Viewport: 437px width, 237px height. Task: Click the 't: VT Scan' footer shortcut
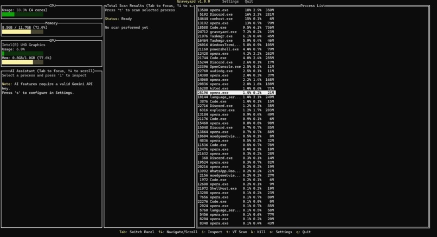pyautogui.click(x=236, y=232)
